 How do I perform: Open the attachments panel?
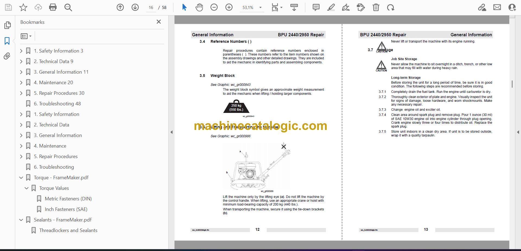7,56
